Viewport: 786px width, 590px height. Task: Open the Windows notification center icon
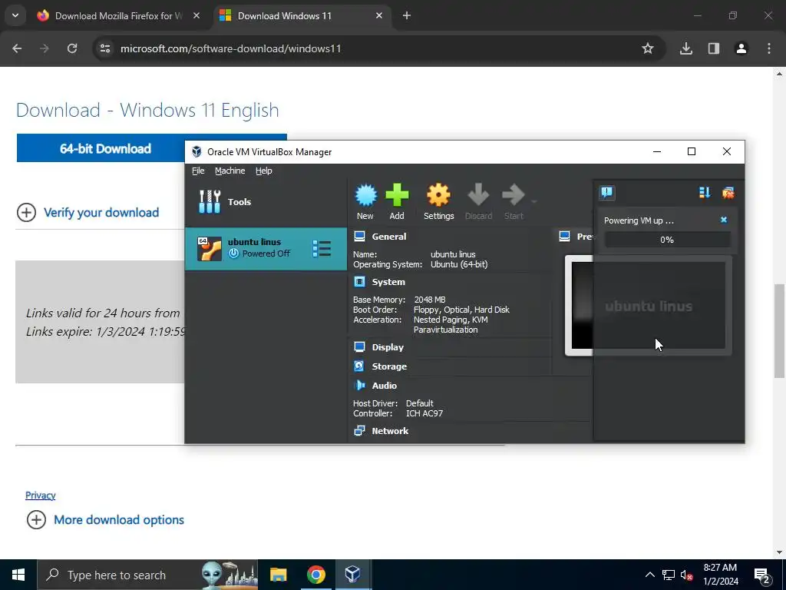[x=762, y=575]
